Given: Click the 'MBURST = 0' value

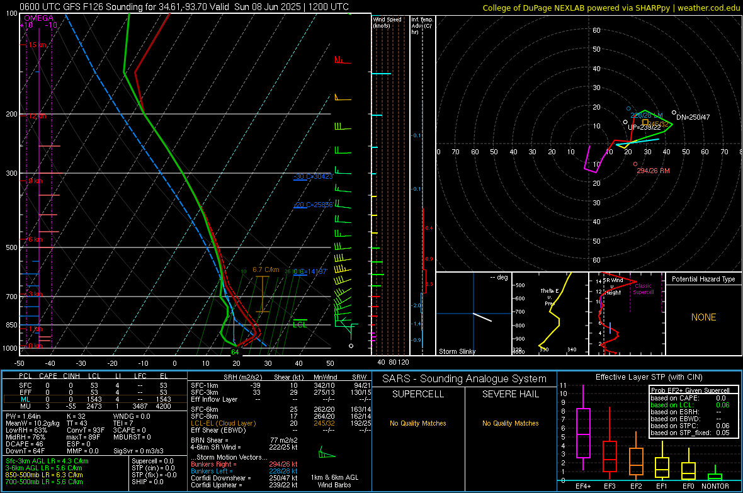Looking at the screenshot, I should click(x=132, y=437).
